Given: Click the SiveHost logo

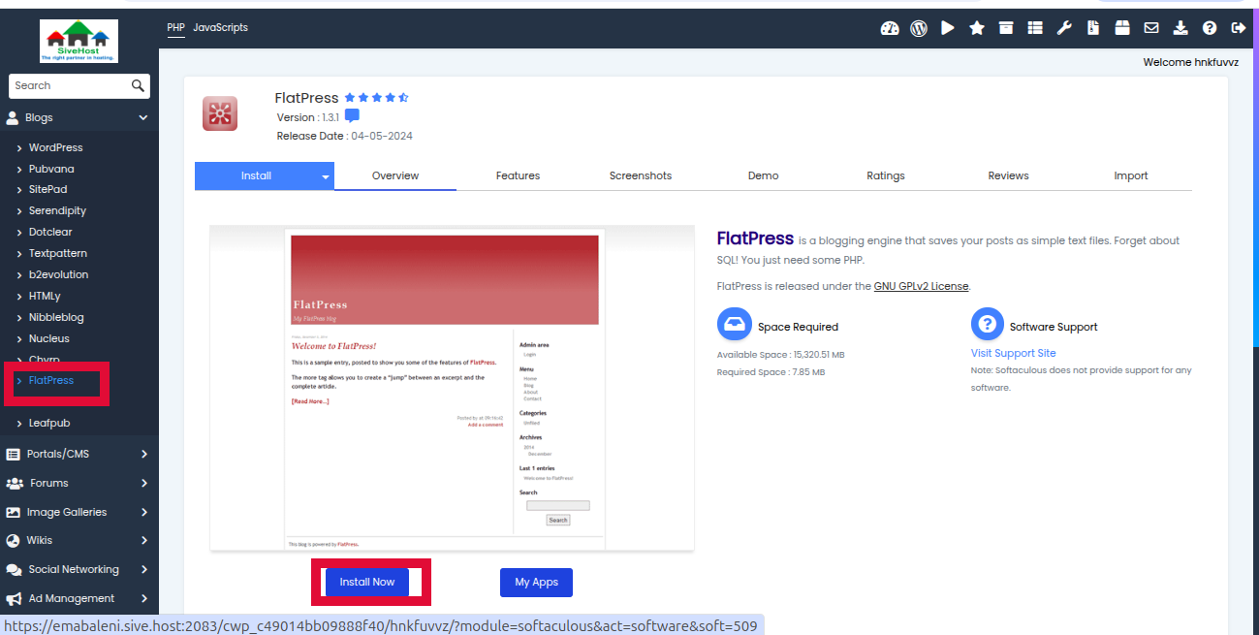Looking at the screenshot, I should click(79, 41).
